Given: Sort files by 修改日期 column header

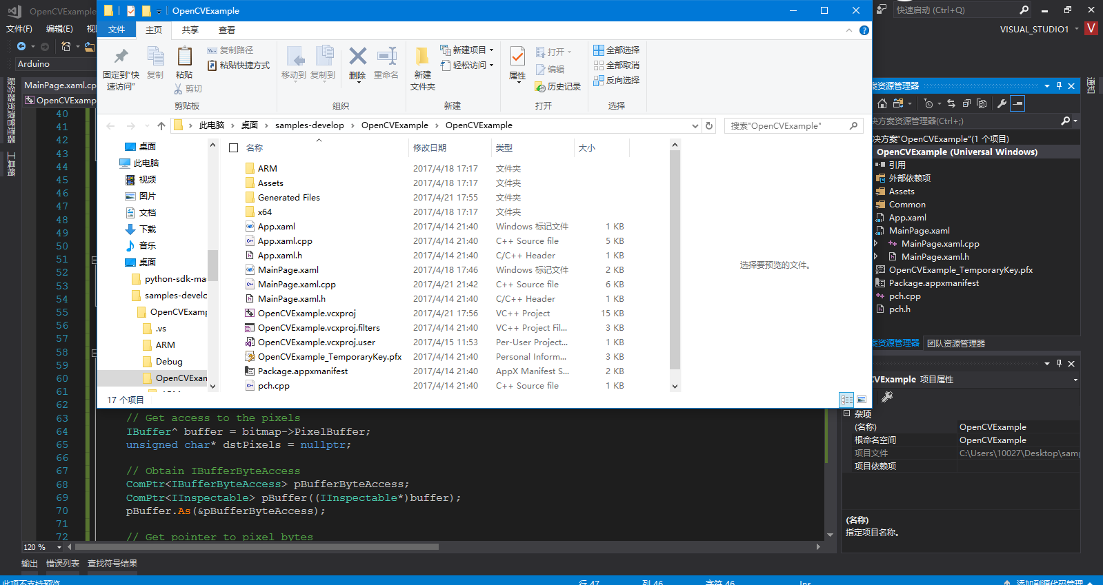Looking at the screenshot, I should pos(430,147).
